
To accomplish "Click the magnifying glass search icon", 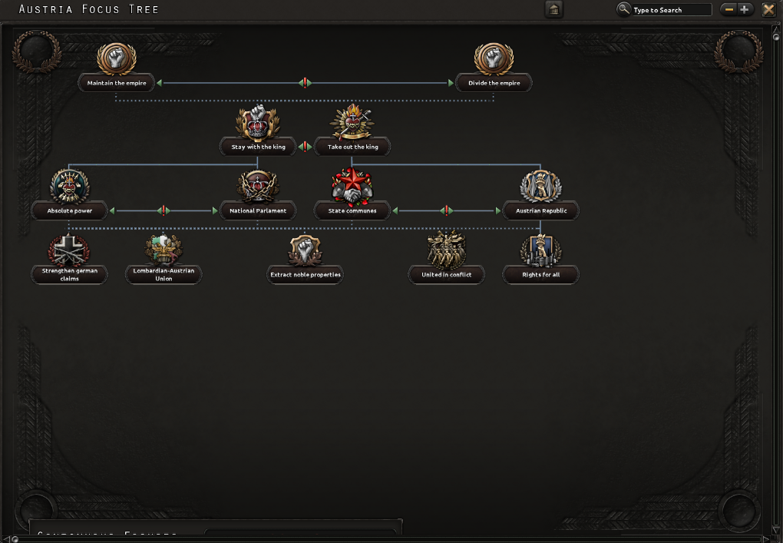I will coord(623,9).
